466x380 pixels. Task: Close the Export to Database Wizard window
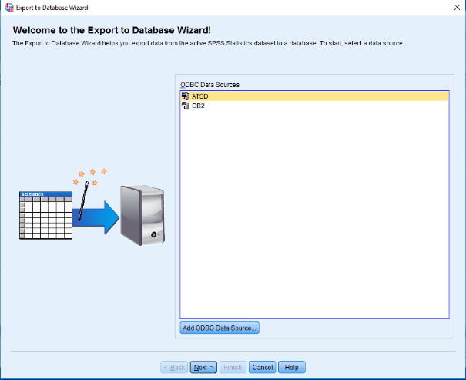pos(457,8)
